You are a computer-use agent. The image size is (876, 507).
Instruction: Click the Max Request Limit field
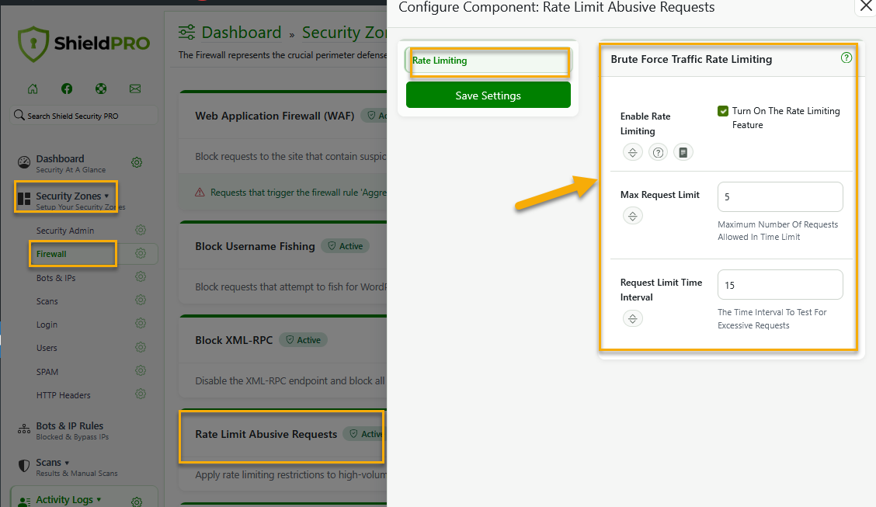tap(780, 196)
